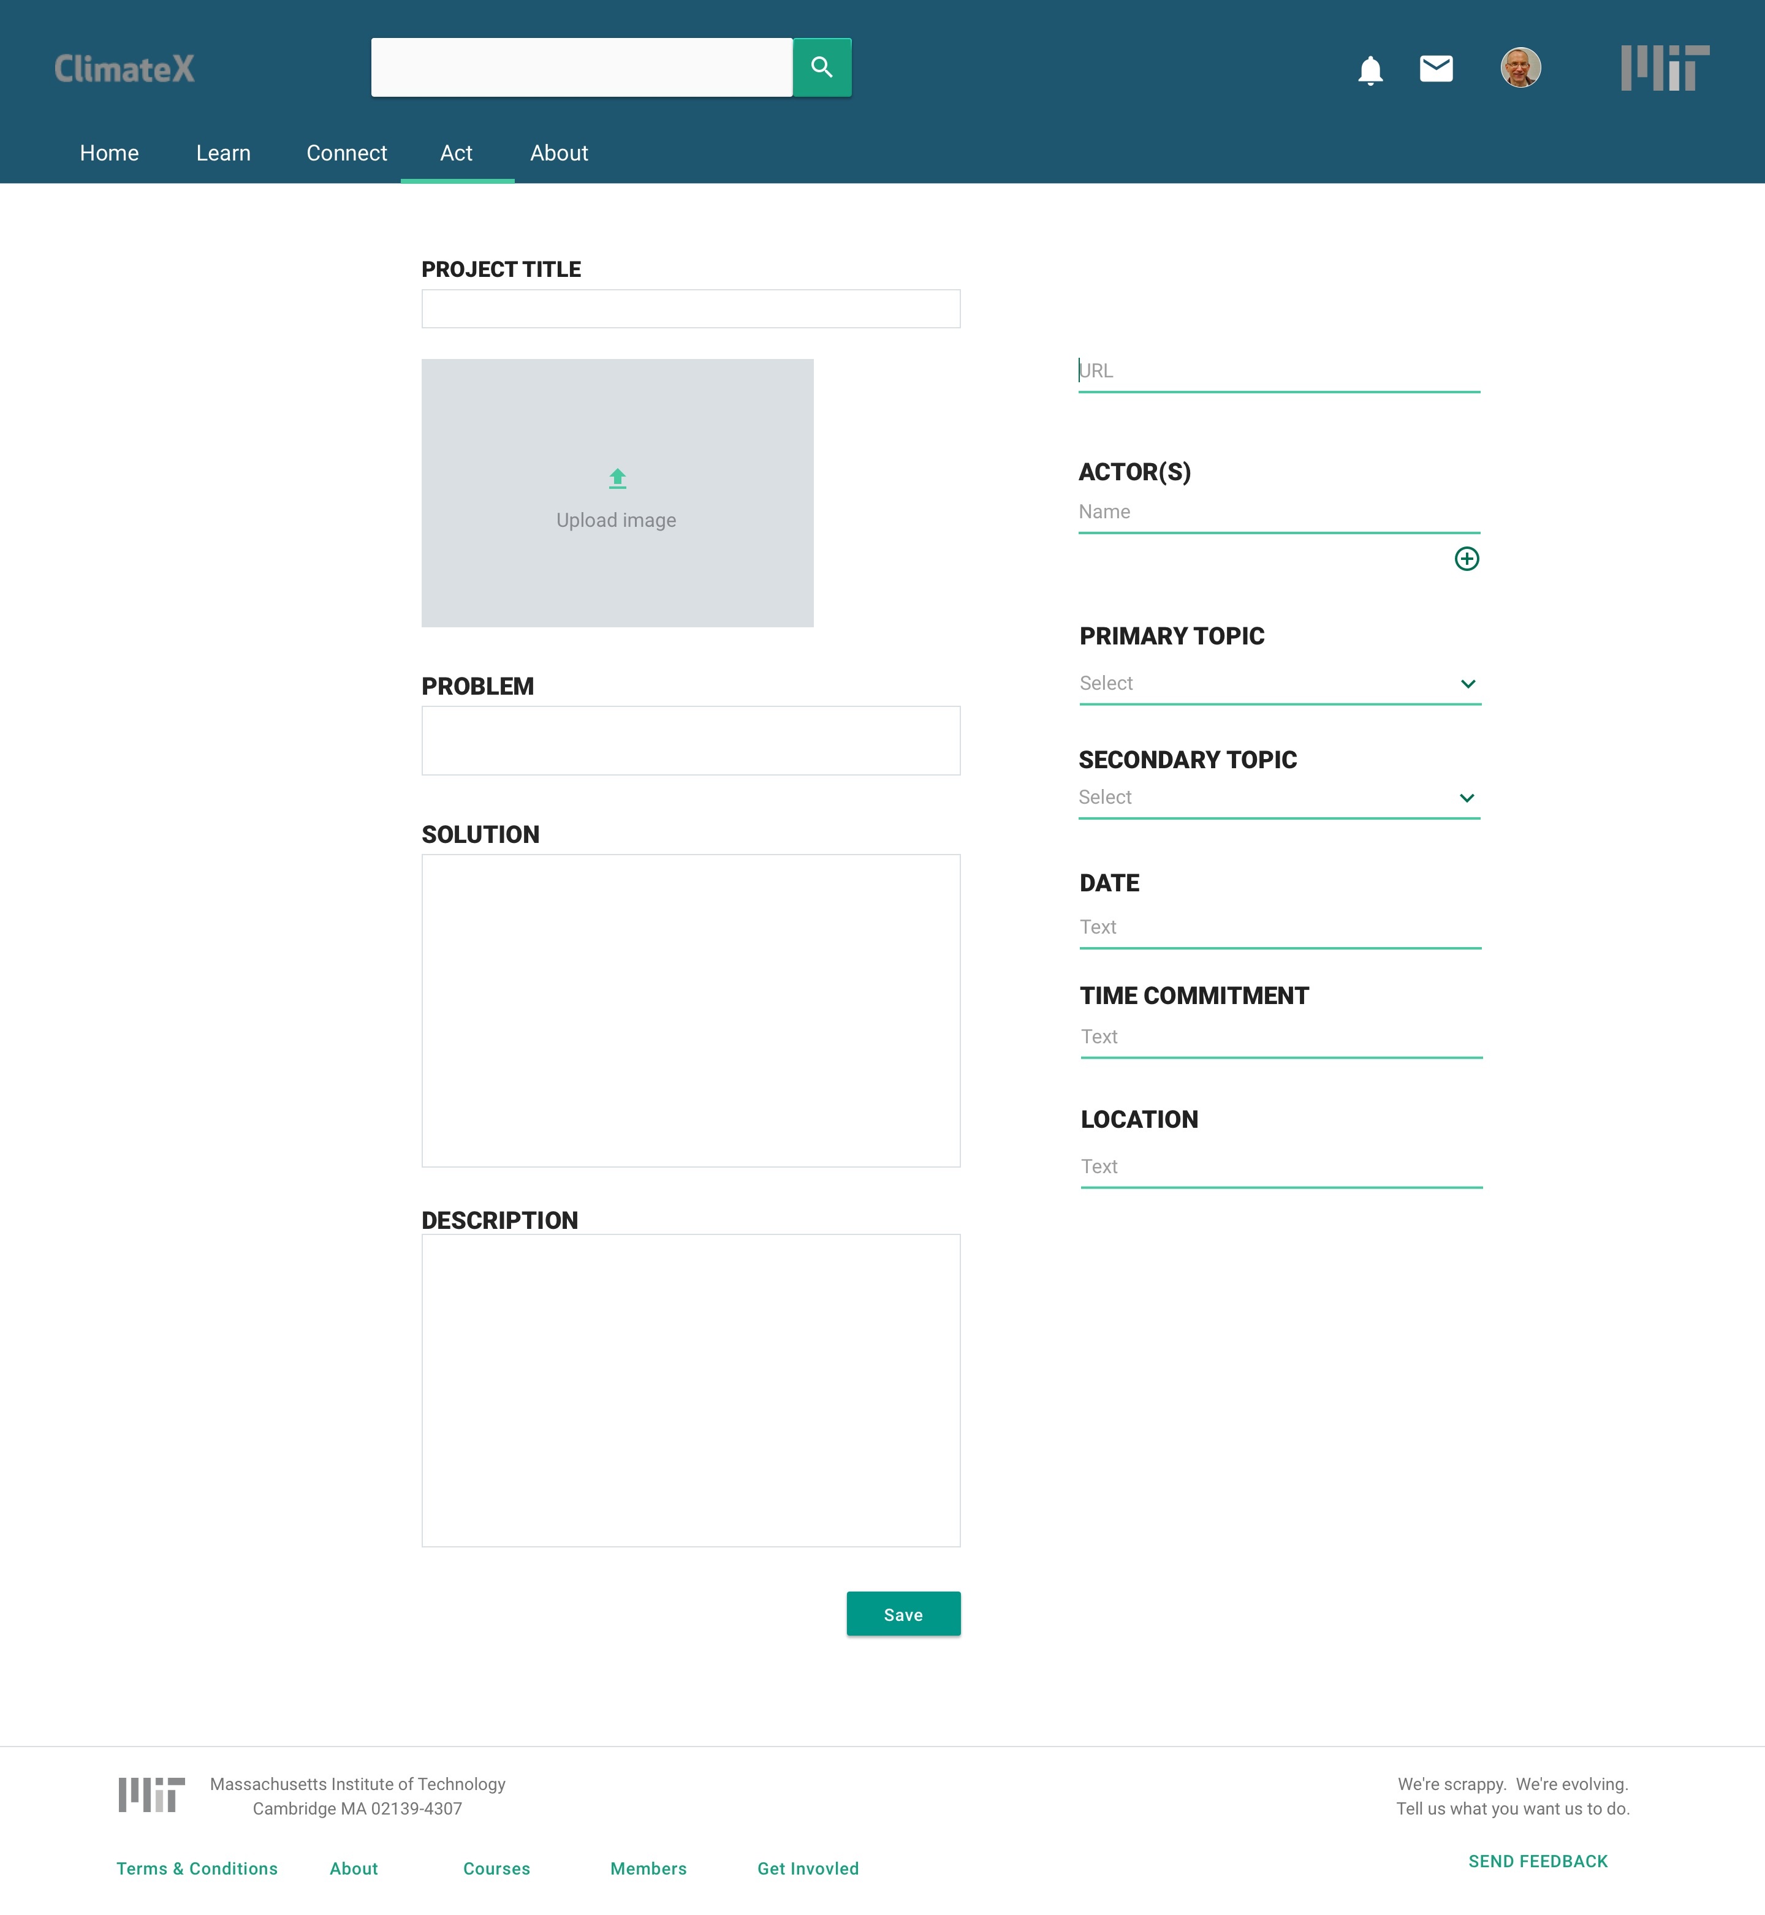Image resolution: width=1765 pixels, height=1915 pixels.
Task: Click the MIT logo in footer
Action: click(x=151, y=1795)
